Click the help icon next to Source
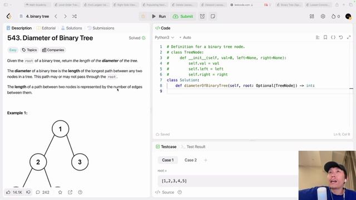Viewport: 356px width, 200px height. [x=180, y=192]
